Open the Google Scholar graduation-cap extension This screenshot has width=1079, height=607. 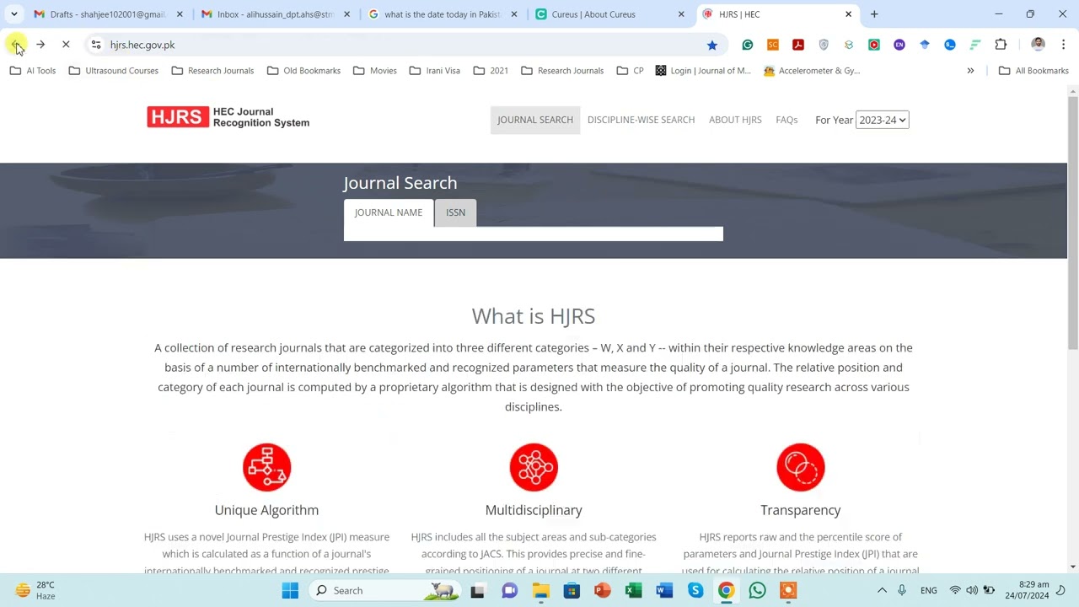pos(925,45)
